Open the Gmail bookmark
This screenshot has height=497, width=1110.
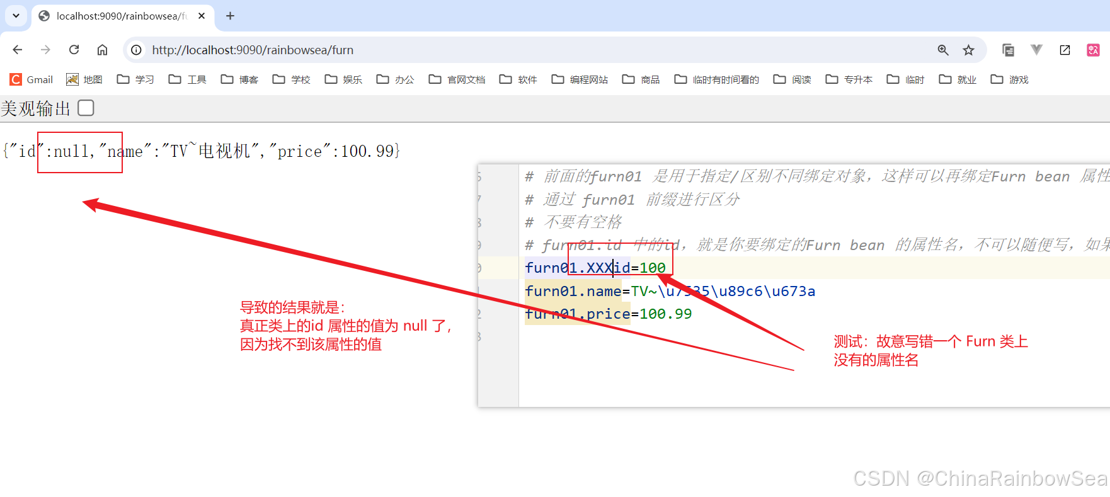click(31, 79)
